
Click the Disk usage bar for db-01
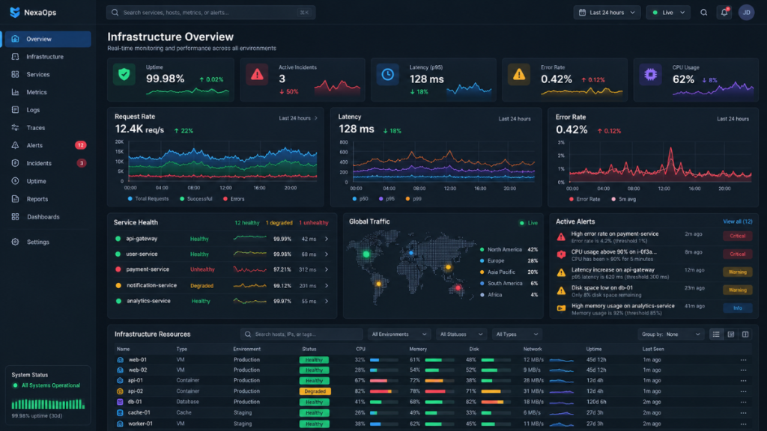point(496,402)
